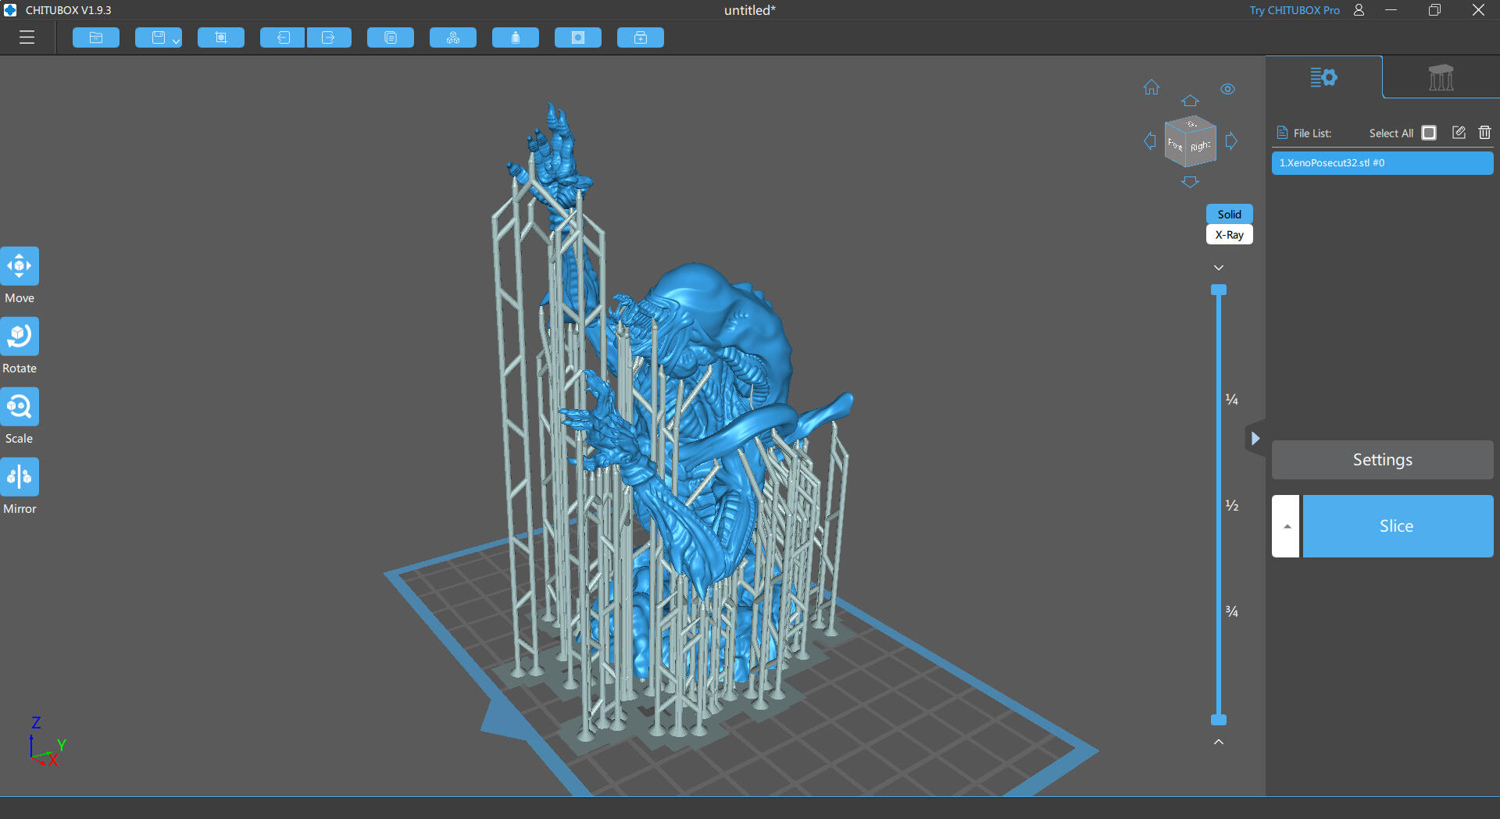1500x819 pixels.
Task: Delete selected model with trash icon
Action: (x=1484, y=133)
